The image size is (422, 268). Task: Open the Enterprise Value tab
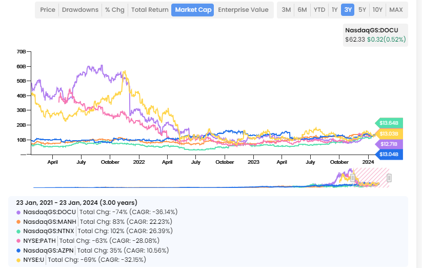[243, 10]
